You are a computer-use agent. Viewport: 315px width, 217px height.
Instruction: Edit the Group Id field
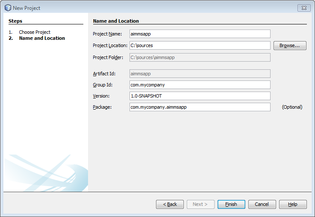coord(200,85)
